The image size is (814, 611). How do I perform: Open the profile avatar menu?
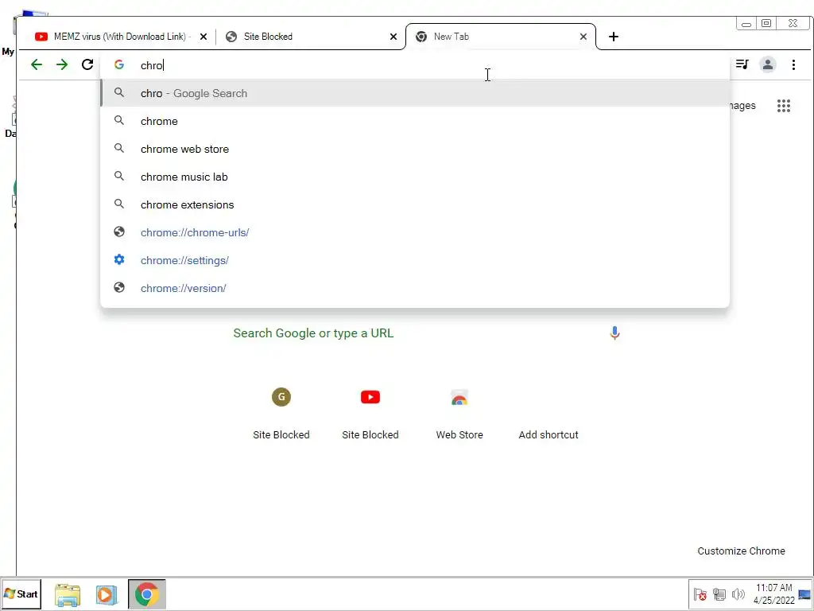coord(767,64)
